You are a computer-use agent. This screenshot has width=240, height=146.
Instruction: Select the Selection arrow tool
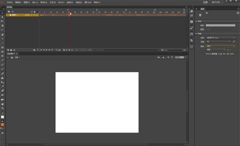click(x=3, y=13)
